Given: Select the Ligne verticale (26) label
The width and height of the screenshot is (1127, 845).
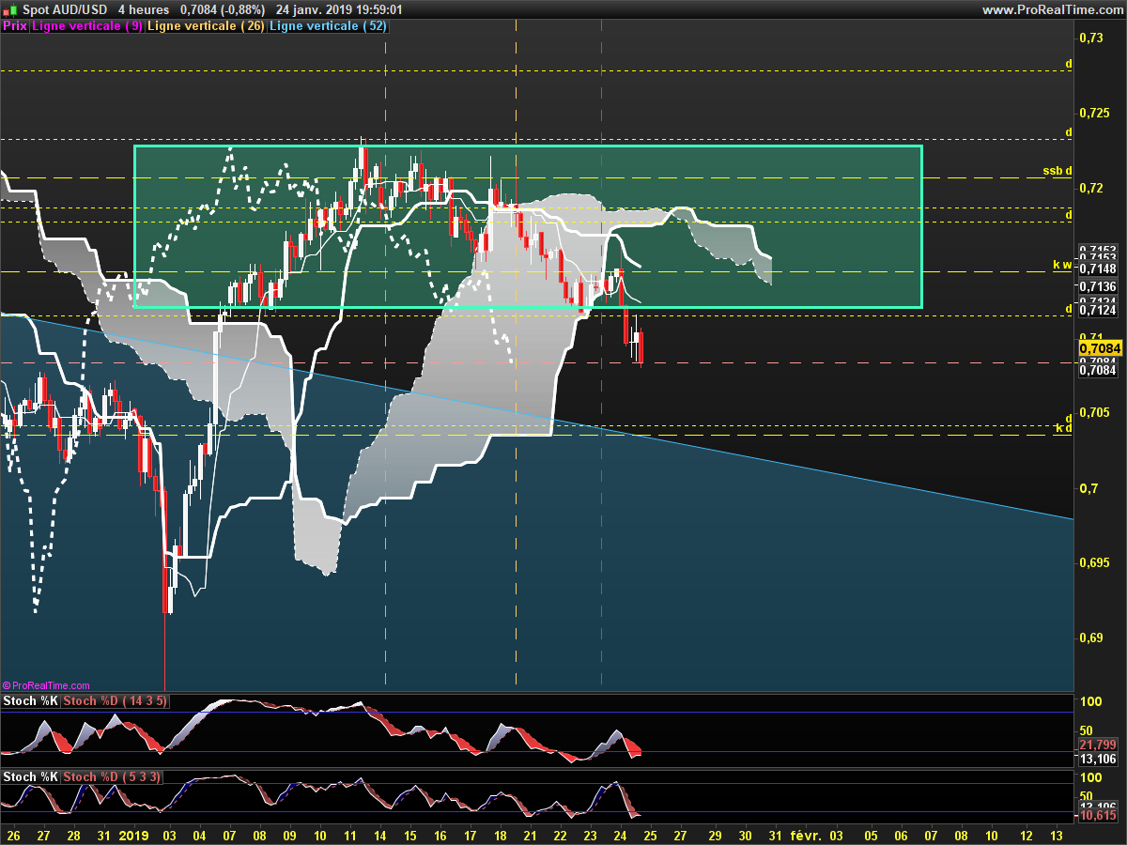Looking at the screenshot, I should point(207,26).
